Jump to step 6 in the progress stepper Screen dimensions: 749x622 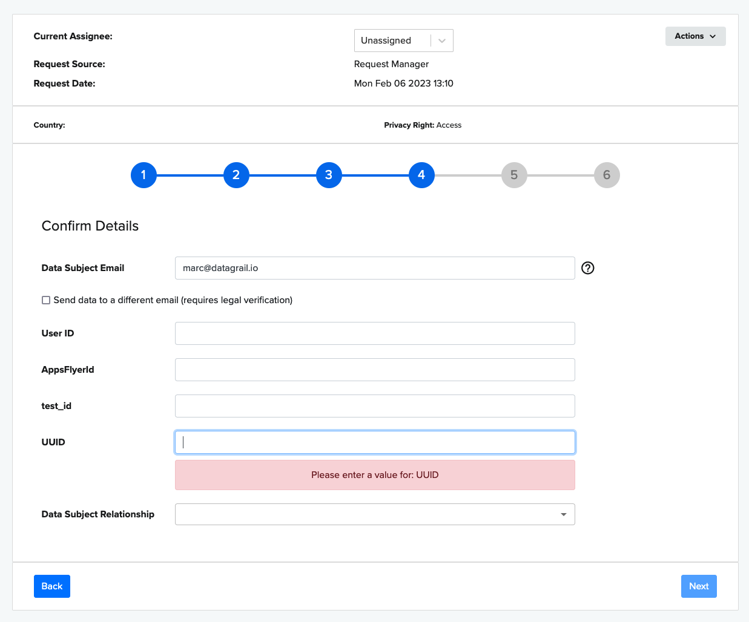click(x=607, y=175)
